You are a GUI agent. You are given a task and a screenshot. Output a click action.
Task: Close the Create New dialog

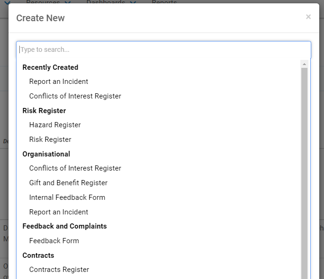[308, 17]
